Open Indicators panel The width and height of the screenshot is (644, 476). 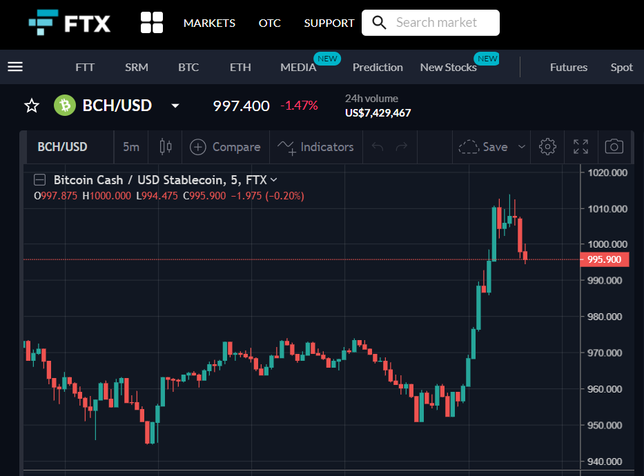315,147
